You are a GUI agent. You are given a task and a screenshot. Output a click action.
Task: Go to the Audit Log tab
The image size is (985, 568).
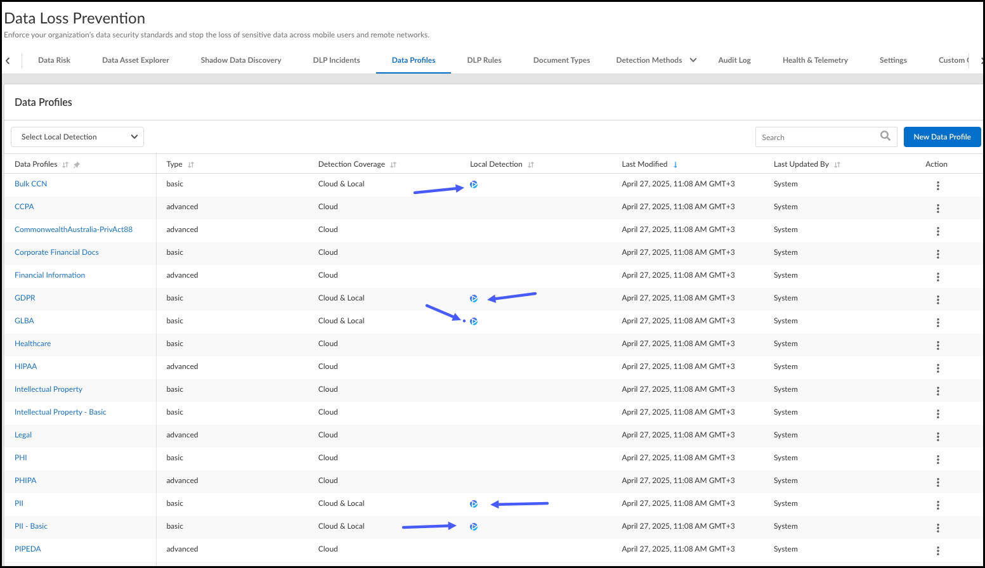(734, 60)
